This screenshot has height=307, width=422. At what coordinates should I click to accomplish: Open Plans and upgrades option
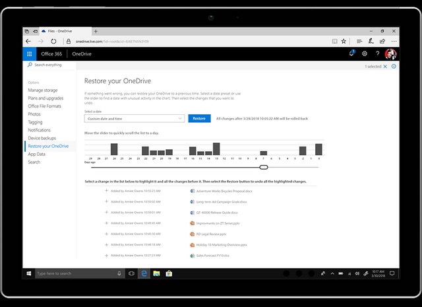pos(45,98)
